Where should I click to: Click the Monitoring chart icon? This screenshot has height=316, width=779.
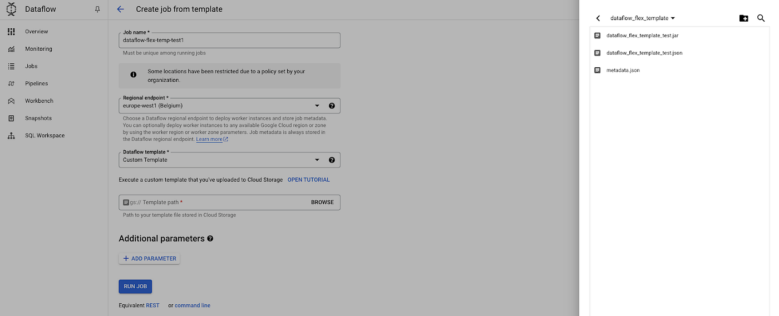point(11,49)
